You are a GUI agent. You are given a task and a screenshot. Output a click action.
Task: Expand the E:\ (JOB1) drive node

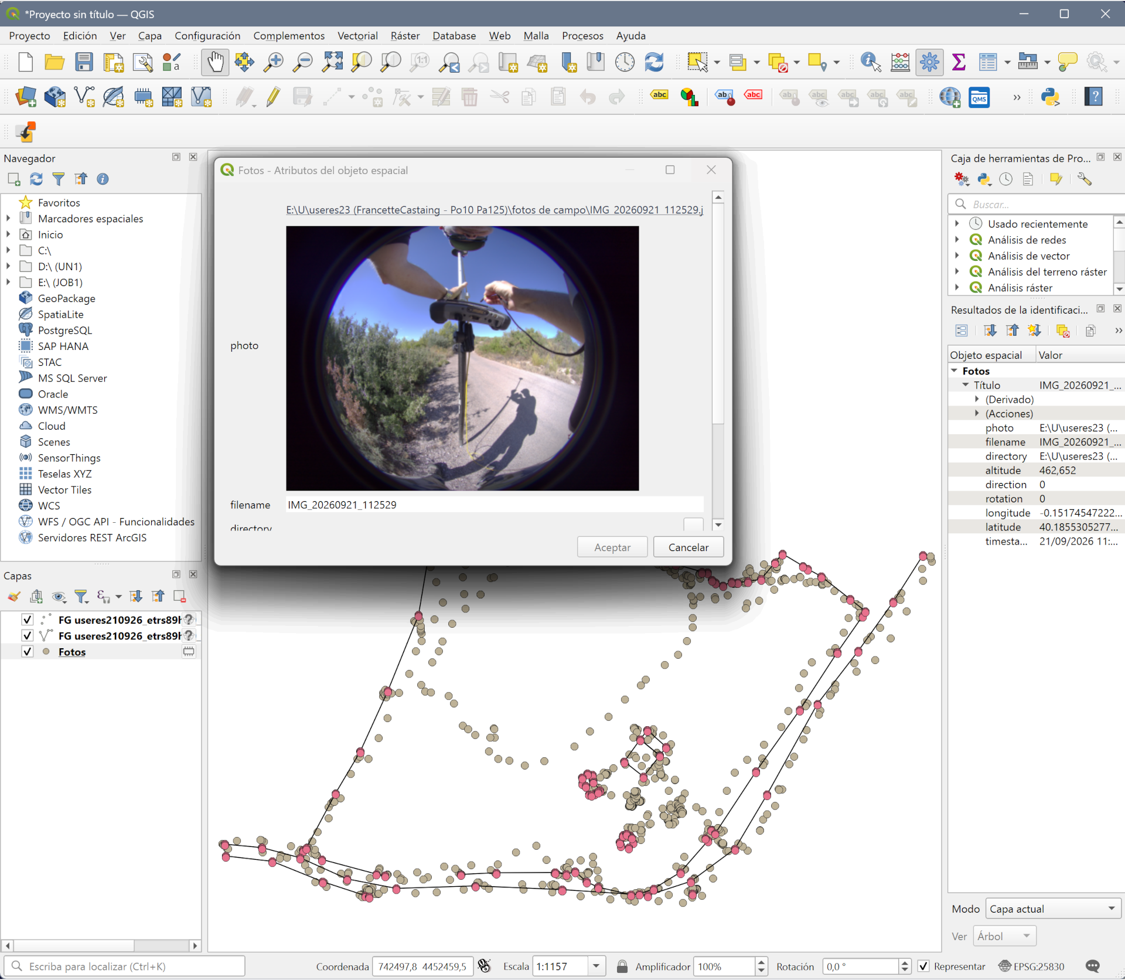8,283
